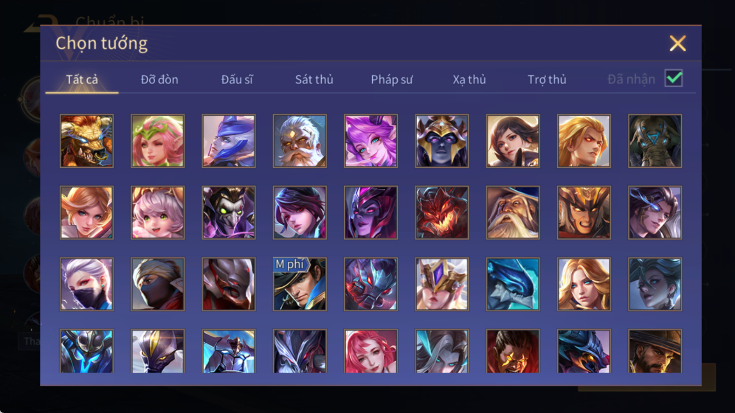The height and width of the screenshot is (413, 735).
Task: Choose the hero with 'M phí' label
Action: coord(300,284)
